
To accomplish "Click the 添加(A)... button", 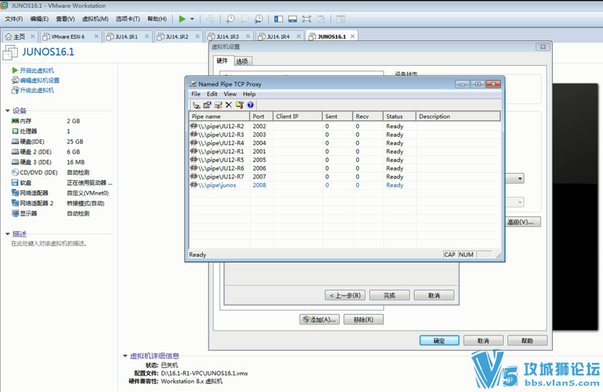I will point(319,320).
